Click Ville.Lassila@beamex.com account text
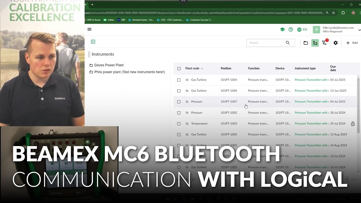Viewport: 361px width, 203px height. tap(338, 28)
